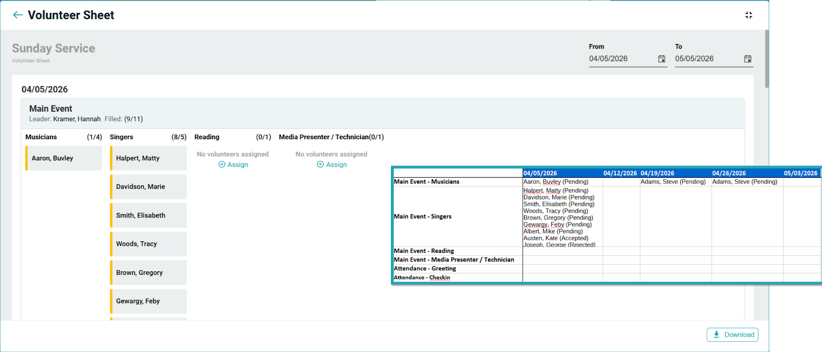Select singer Woods, Tracy card

point(148,244)
